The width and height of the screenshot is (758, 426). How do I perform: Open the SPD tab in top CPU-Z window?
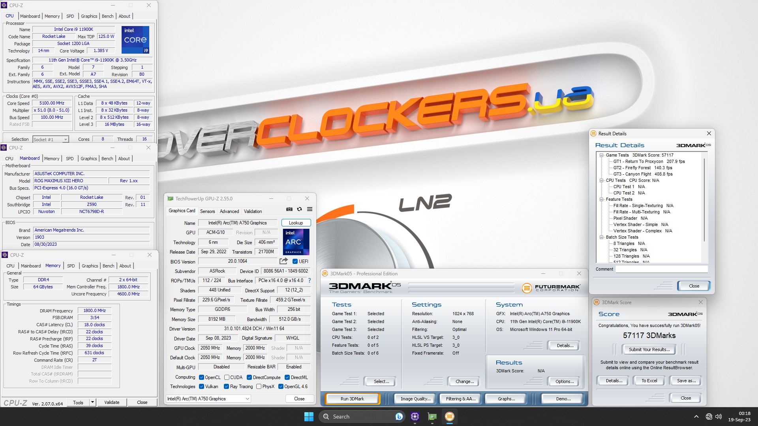click(x=70, y=16)
